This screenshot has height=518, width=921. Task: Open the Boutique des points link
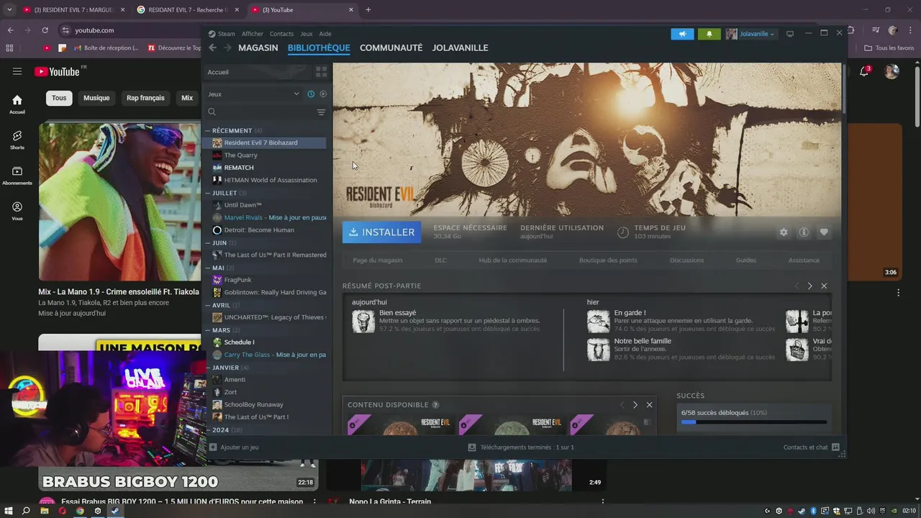tap(608, 260)
